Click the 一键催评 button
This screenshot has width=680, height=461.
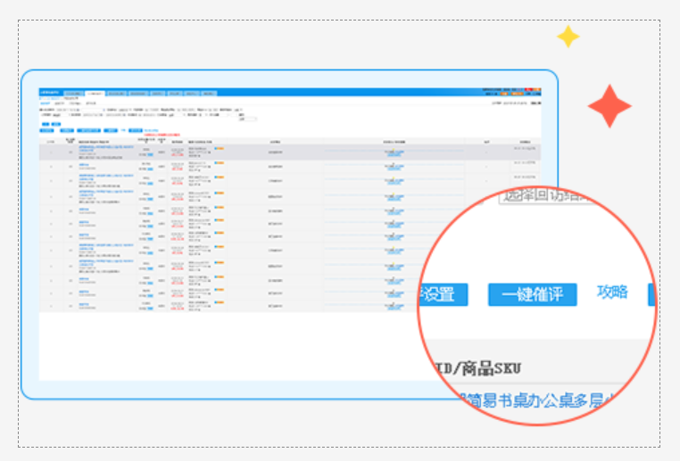pyautogui.click(x=532, y=294)
